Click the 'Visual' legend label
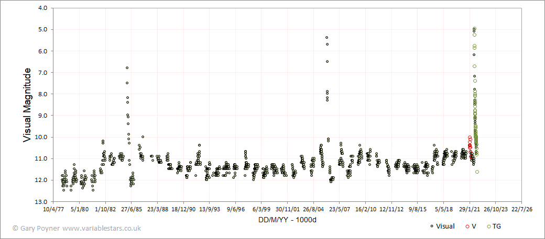The width and height of the screenshot is (545, 239). (x=445, y=226)
